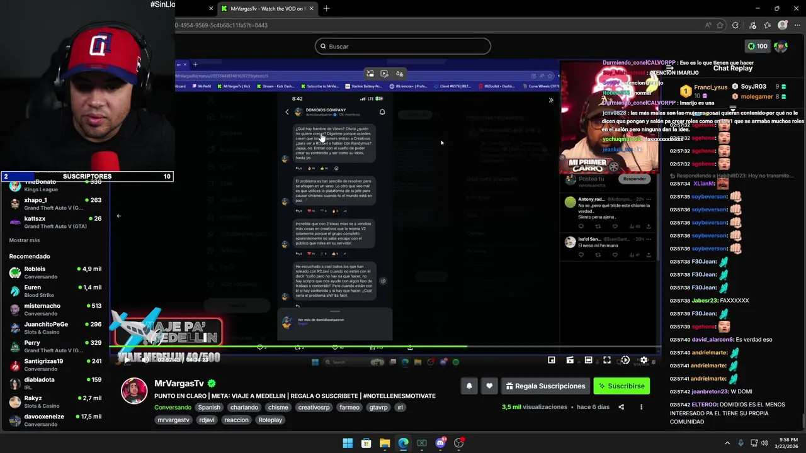806x453 pixels.
Task: Click the green Suscribirse button
Action: click(x=621, y=386)
